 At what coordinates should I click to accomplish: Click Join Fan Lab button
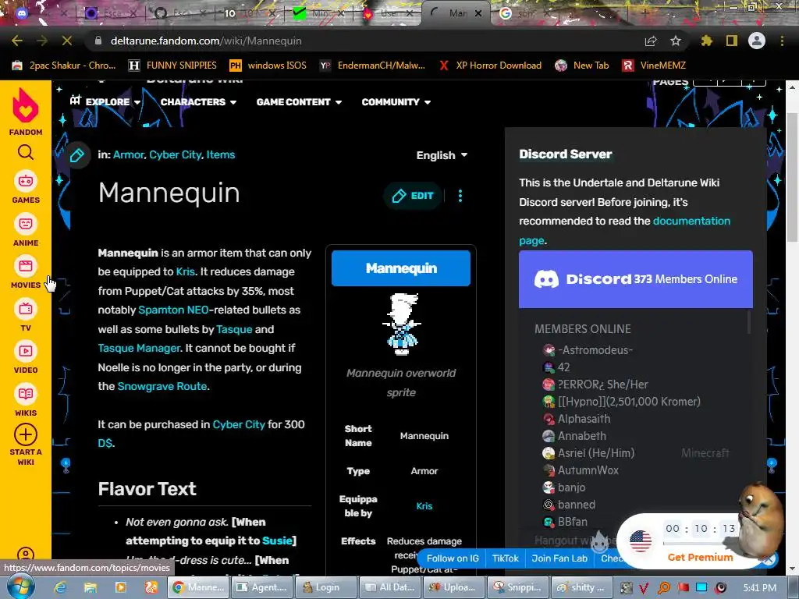(x=559, y=558)
